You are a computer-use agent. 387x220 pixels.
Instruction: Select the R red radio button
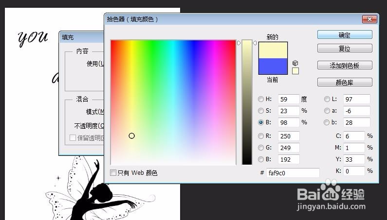pos(260,136)
